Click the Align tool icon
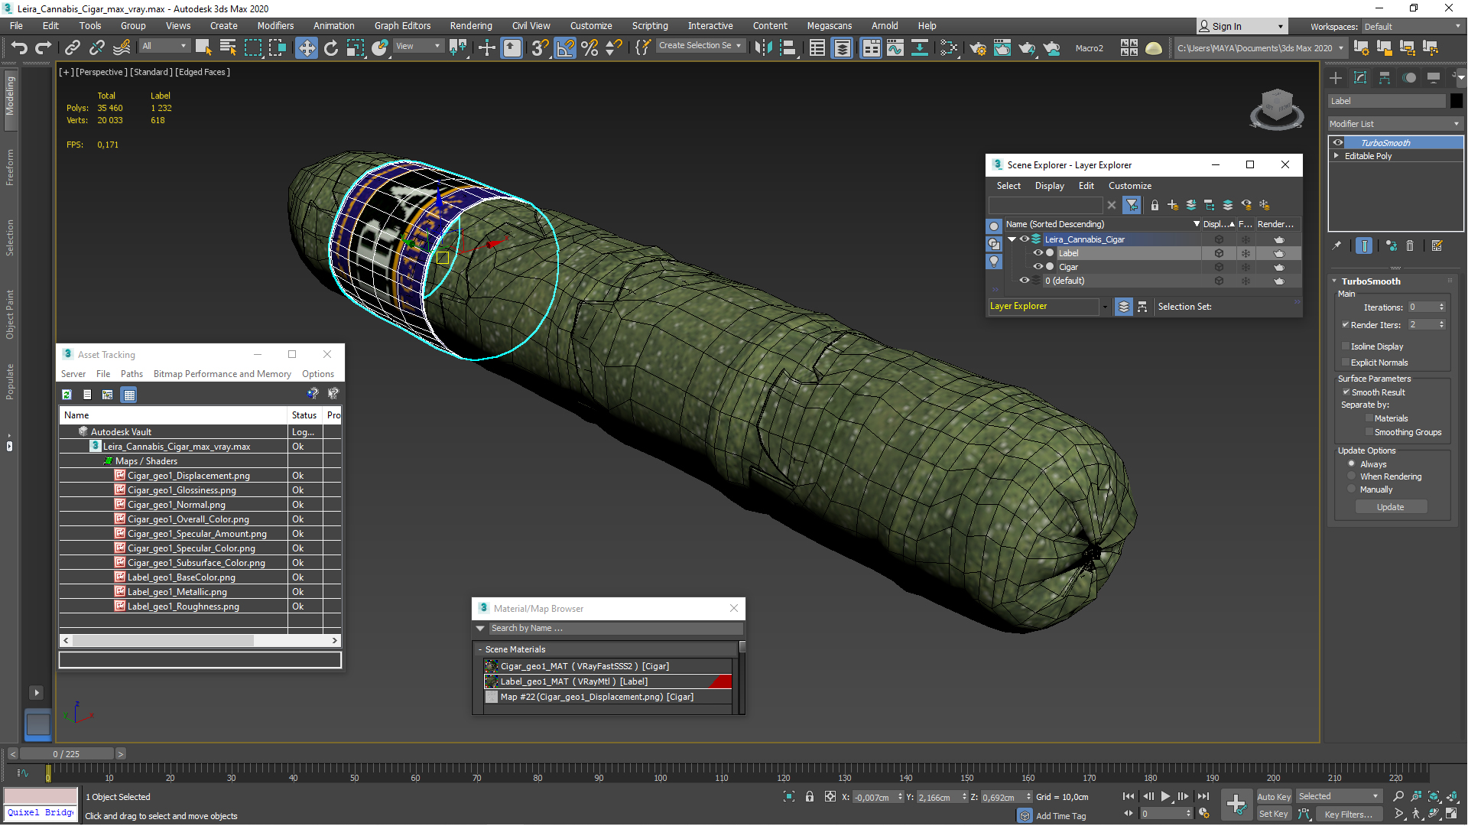1468x826 pixels. [788, 48]
